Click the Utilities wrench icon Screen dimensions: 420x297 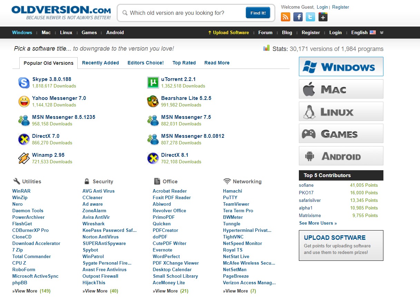click(x=17, y=181)
